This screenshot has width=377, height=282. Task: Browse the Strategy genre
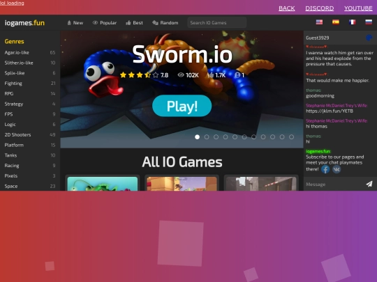pos(30,104)
